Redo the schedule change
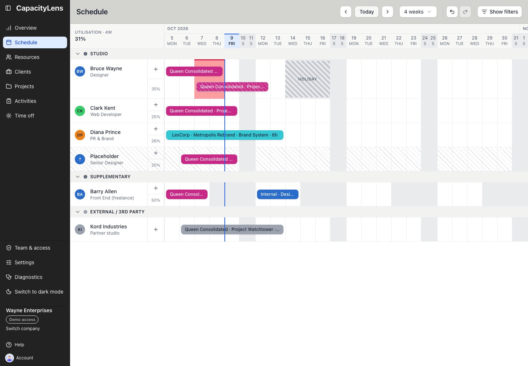528x366 pixels. (465, 12)
